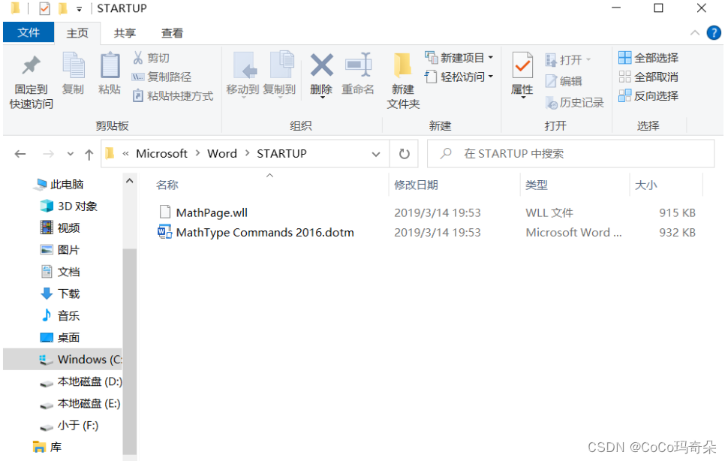728x461 pixels.
Task: Open the Quick Access Toolbar customize arrow
Action: click(x=79, y=9)
